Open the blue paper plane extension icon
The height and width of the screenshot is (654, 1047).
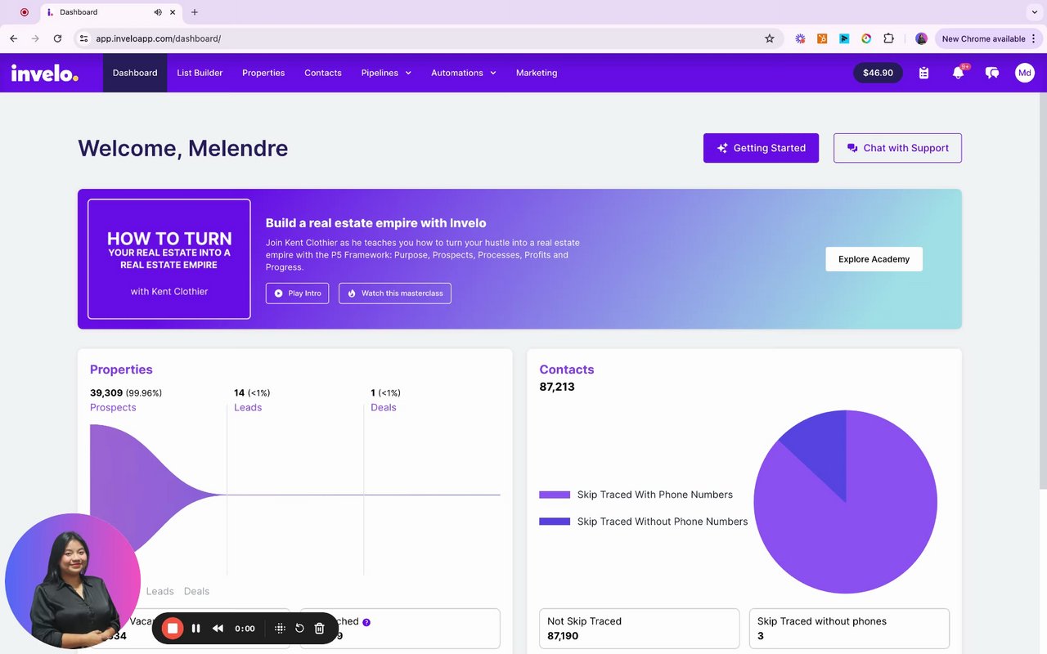point(844,38)
